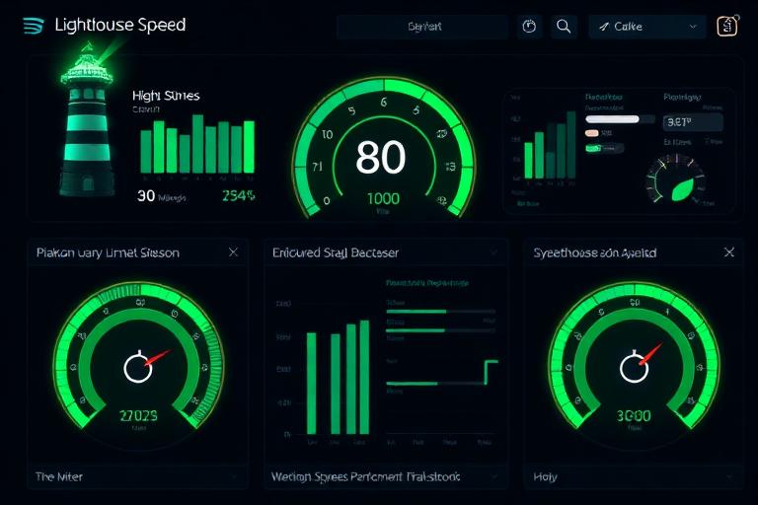The width and height of the screenshot is (758, 505).
Task: Open The Miter dropdown
Action: pyautogui.click(x=138, y=477)
